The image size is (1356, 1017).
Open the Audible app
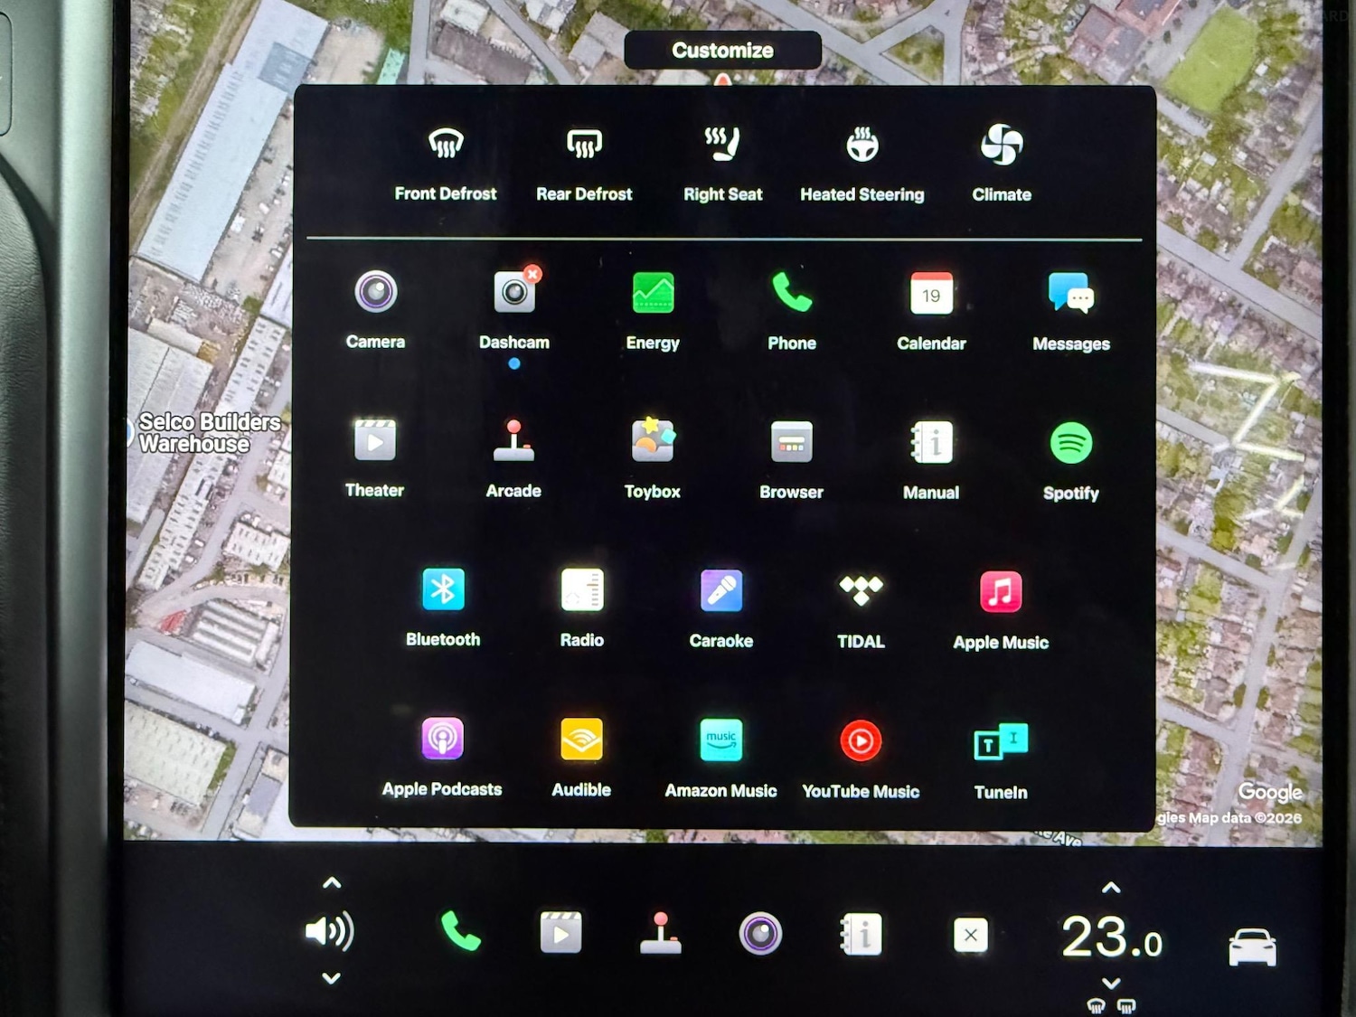[x=581, y=740]
